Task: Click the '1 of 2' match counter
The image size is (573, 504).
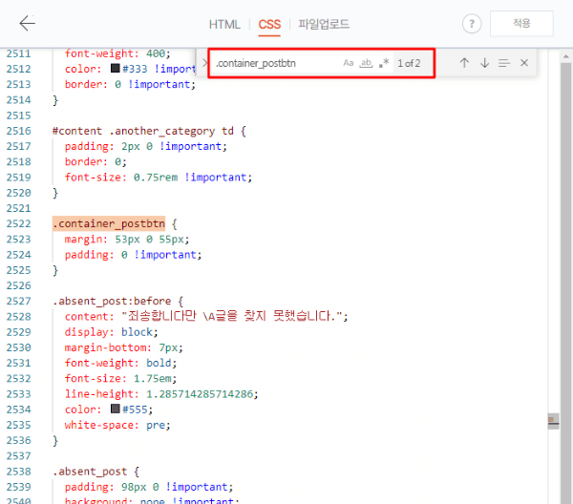Action: coord(409,64)
